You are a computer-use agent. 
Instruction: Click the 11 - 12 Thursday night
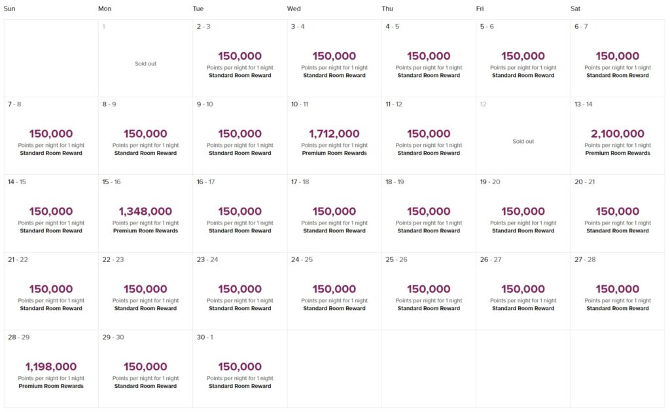pos(429,136)
